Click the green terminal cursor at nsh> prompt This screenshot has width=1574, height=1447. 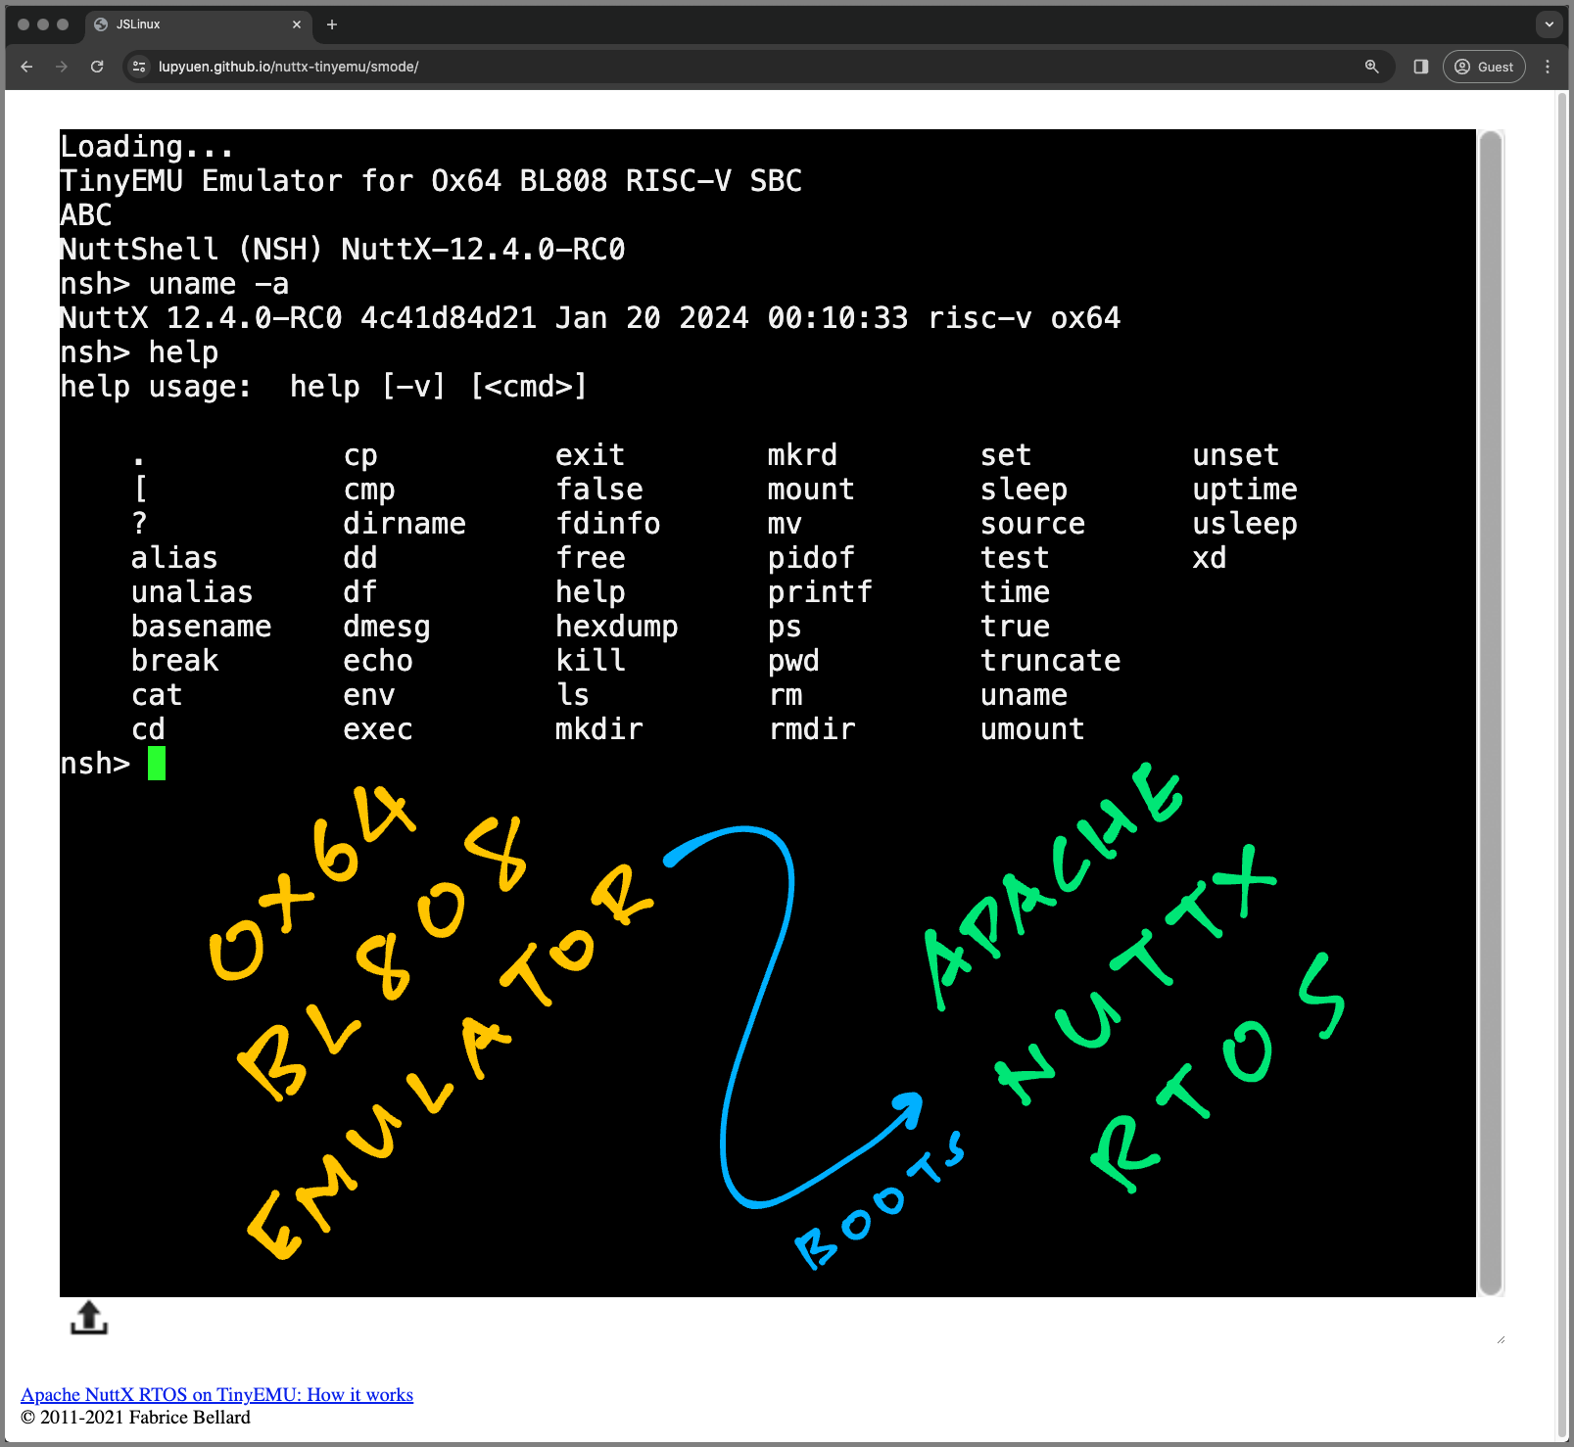[157, 763]
